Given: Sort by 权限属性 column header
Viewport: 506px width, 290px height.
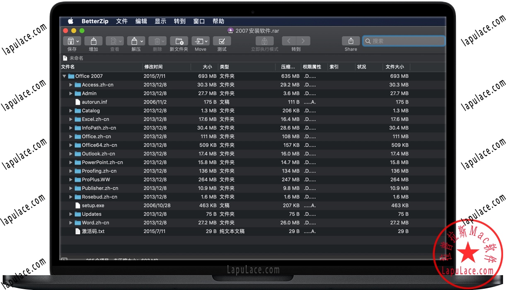Looking at the screenshot, I should click(x=314, y=67).
